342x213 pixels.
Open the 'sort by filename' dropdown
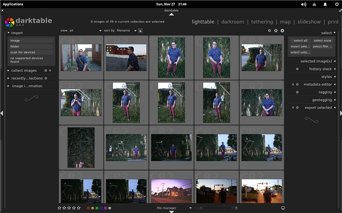(x=120, y=30)
